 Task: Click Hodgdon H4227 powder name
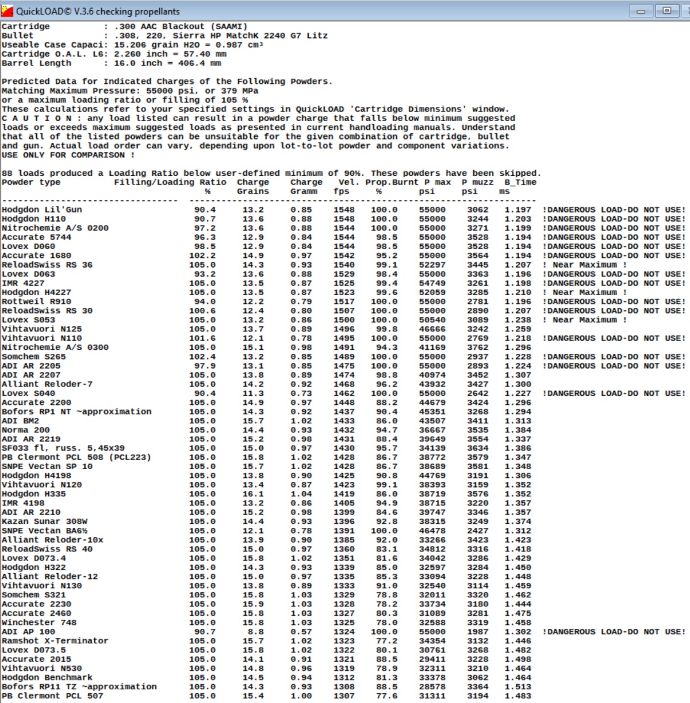(36, 292)
